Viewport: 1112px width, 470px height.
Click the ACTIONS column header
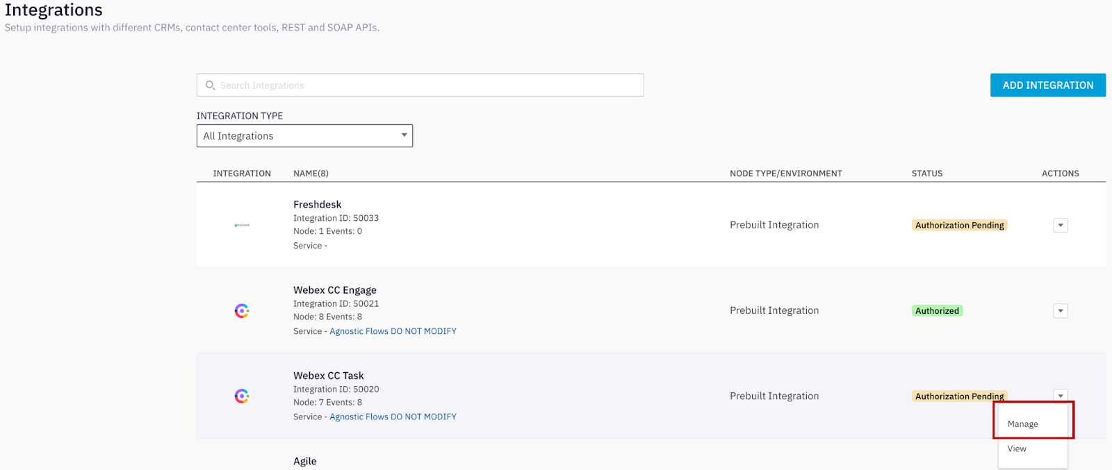[x=1061, y=174]
